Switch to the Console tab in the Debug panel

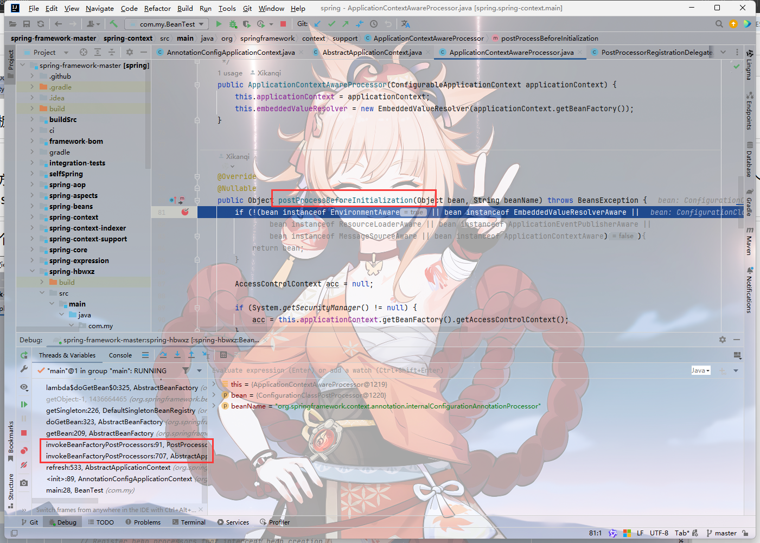[120, 355]
